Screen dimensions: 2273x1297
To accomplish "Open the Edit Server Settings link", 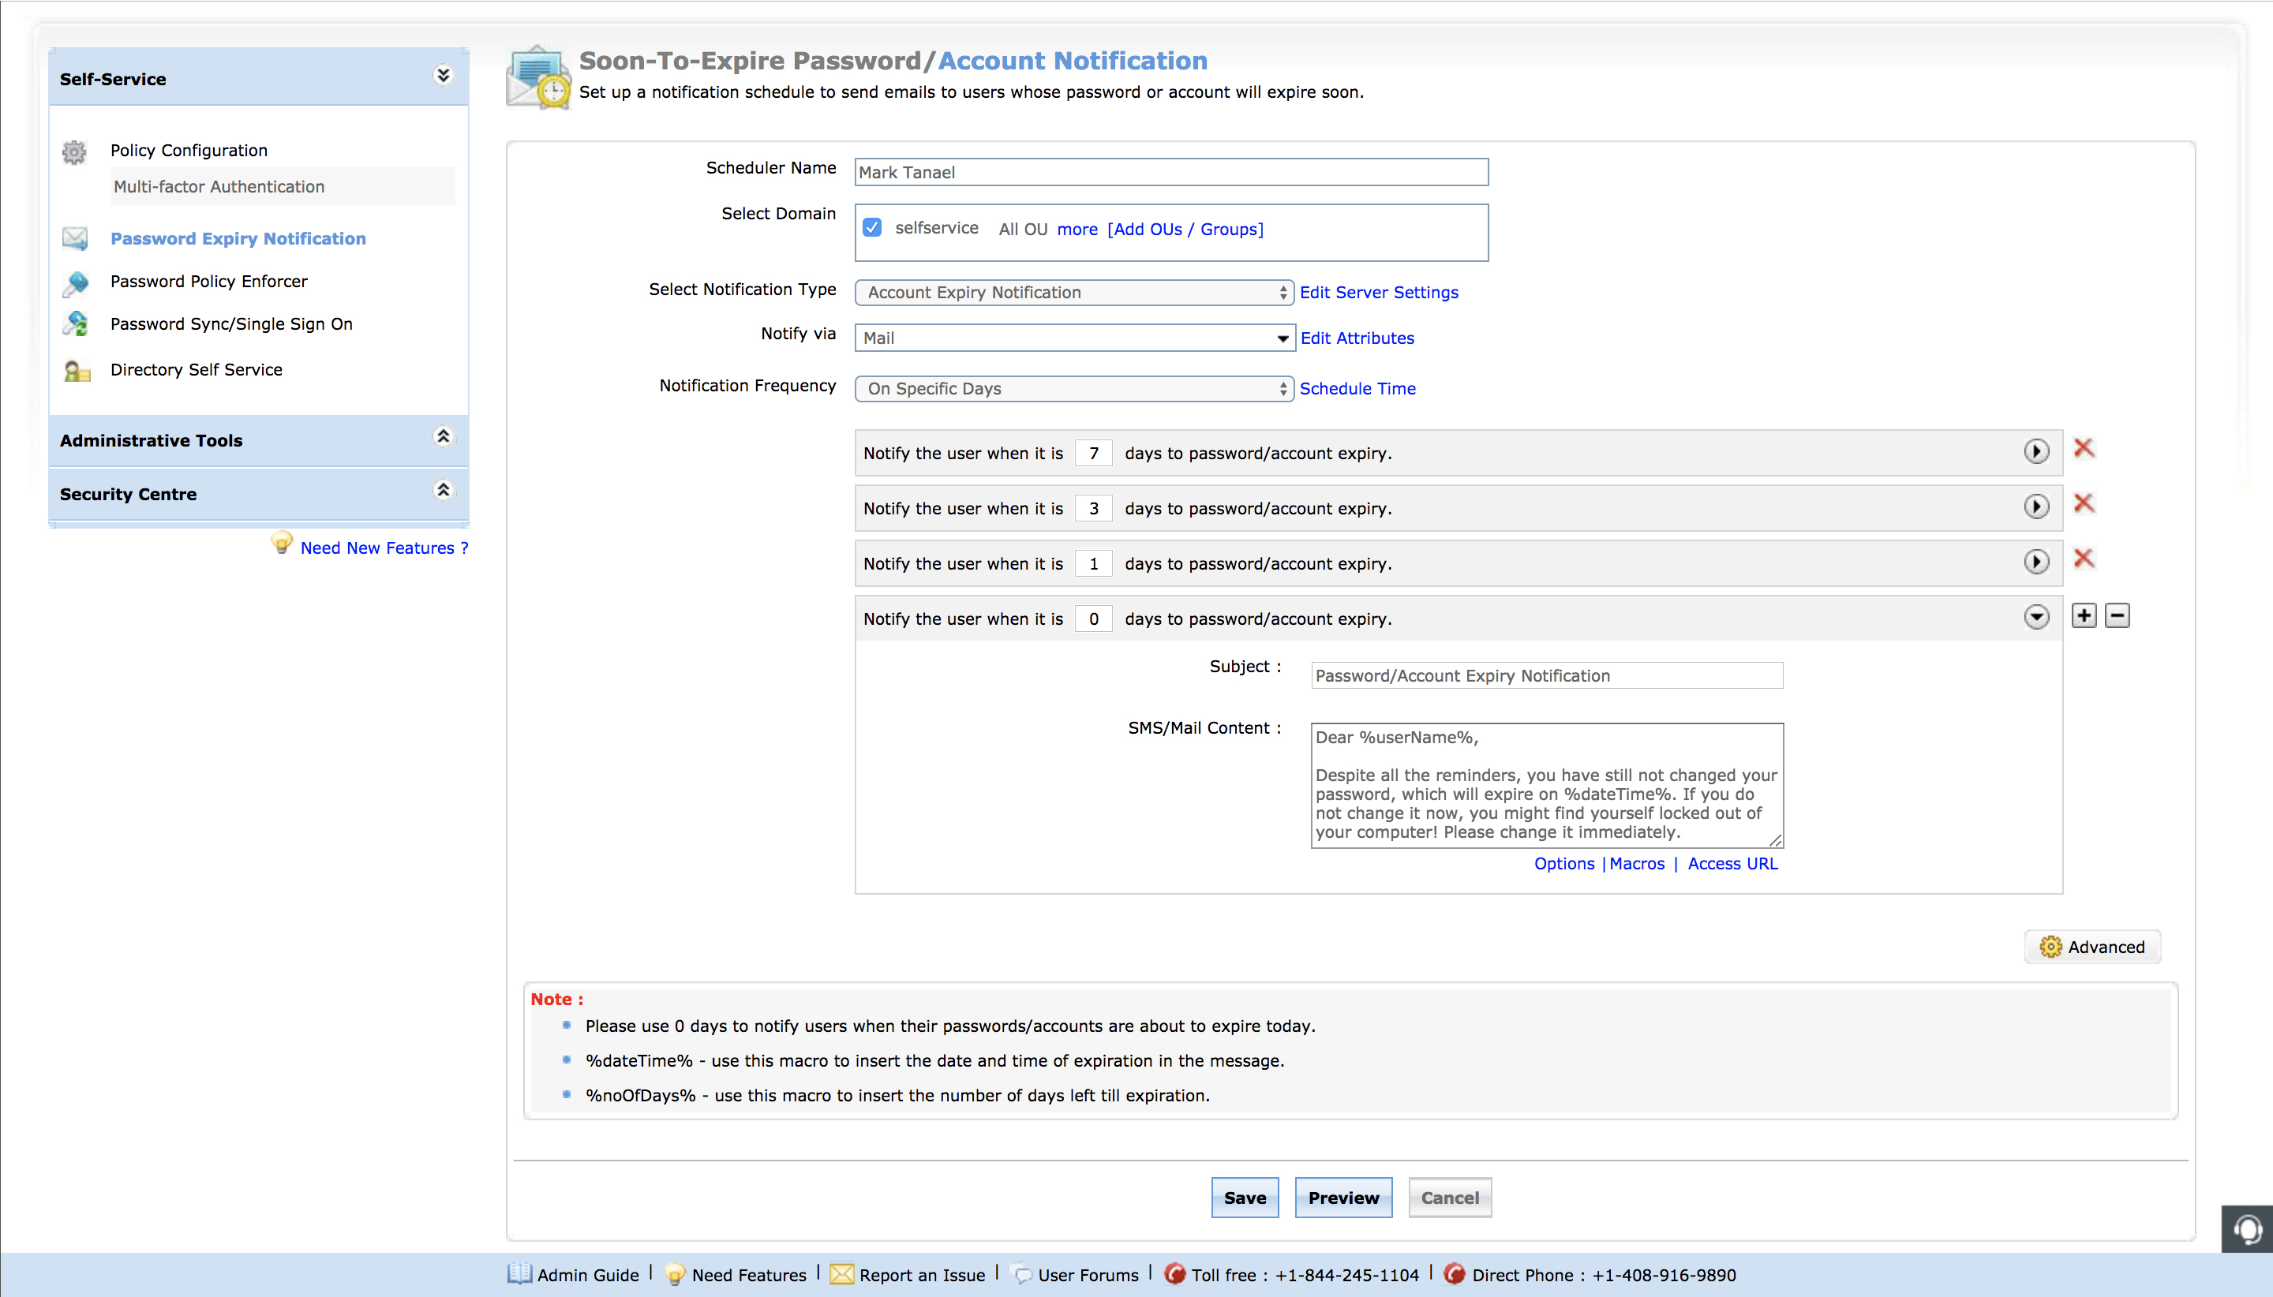I will pyautogui.click(x=1379, y=292).
